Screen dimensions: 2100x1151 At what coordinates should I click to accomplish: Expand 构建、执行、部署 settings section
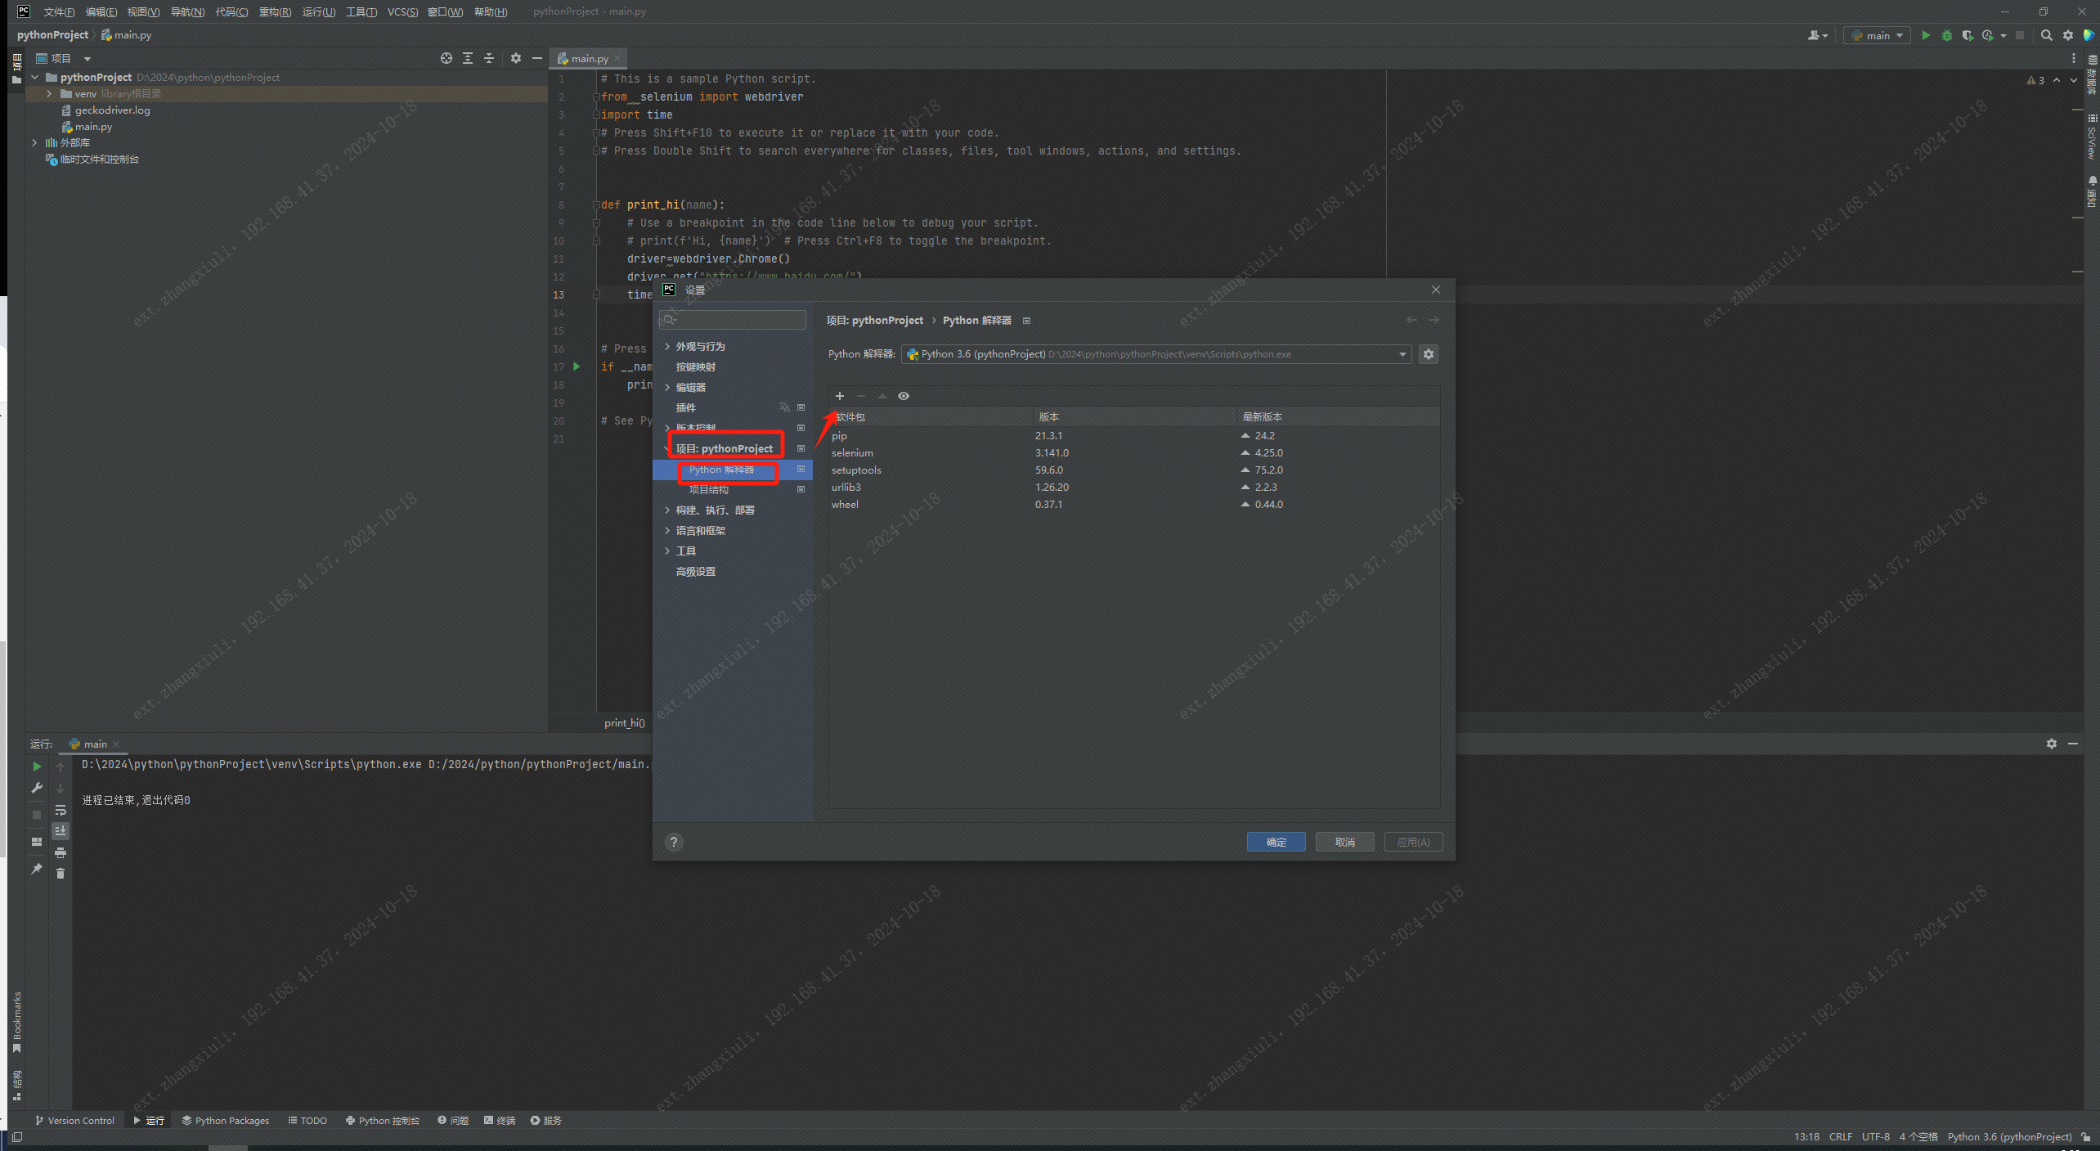tap(667, 510)
